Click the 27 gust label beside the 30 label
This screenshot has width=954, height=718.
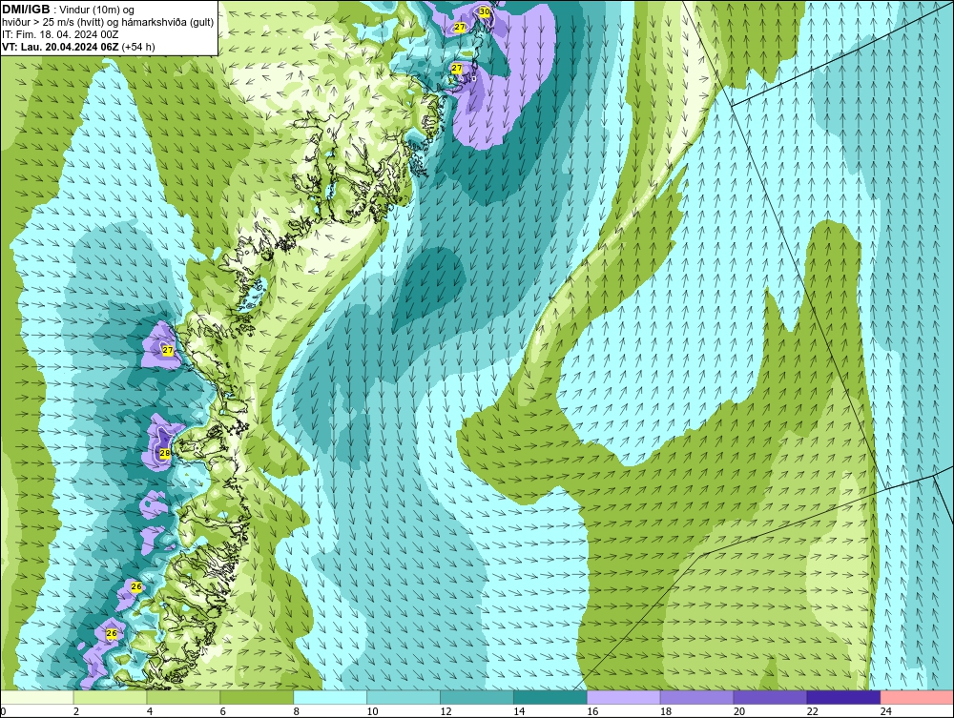click(x=460, y=28)
